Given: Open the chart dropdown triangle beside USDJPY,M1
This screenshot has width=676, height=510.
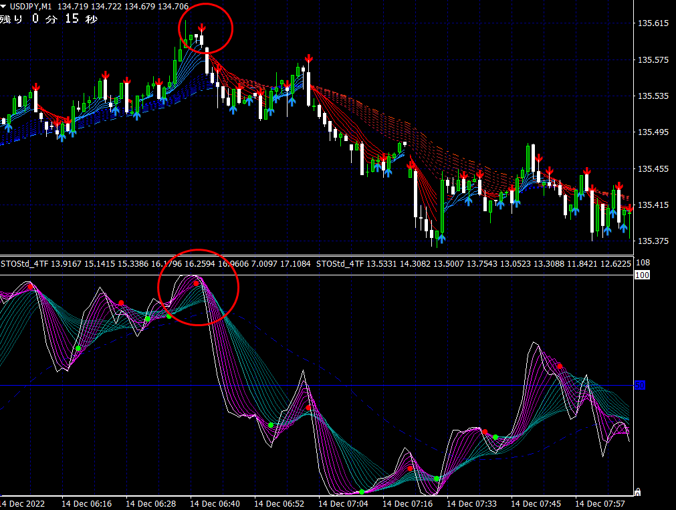Looking at the screenshot, I should coord(3,7).
